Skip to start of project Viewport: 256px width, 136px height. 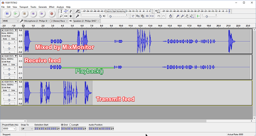[x=33, y=14]
